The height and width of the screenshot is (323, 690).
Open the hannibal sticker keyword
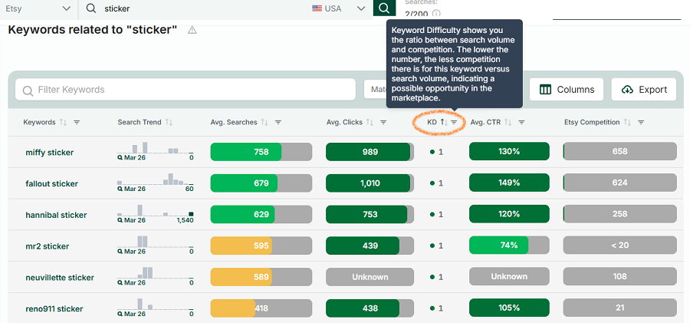click(56, 215)
